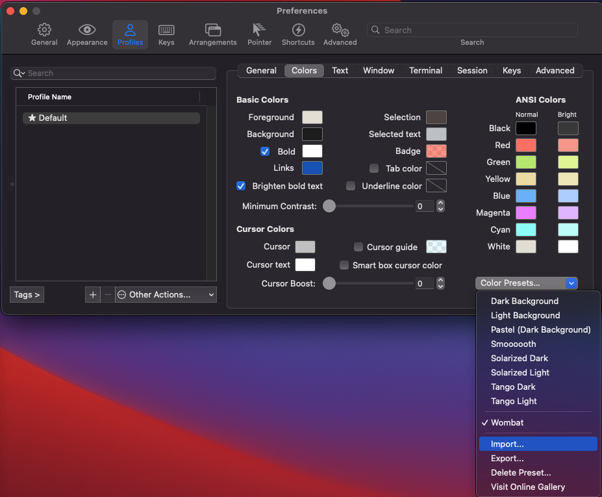This screenshot has height=497, width=602.
Task: Choose Solarized Light preset
Action: tap(538, 372)
